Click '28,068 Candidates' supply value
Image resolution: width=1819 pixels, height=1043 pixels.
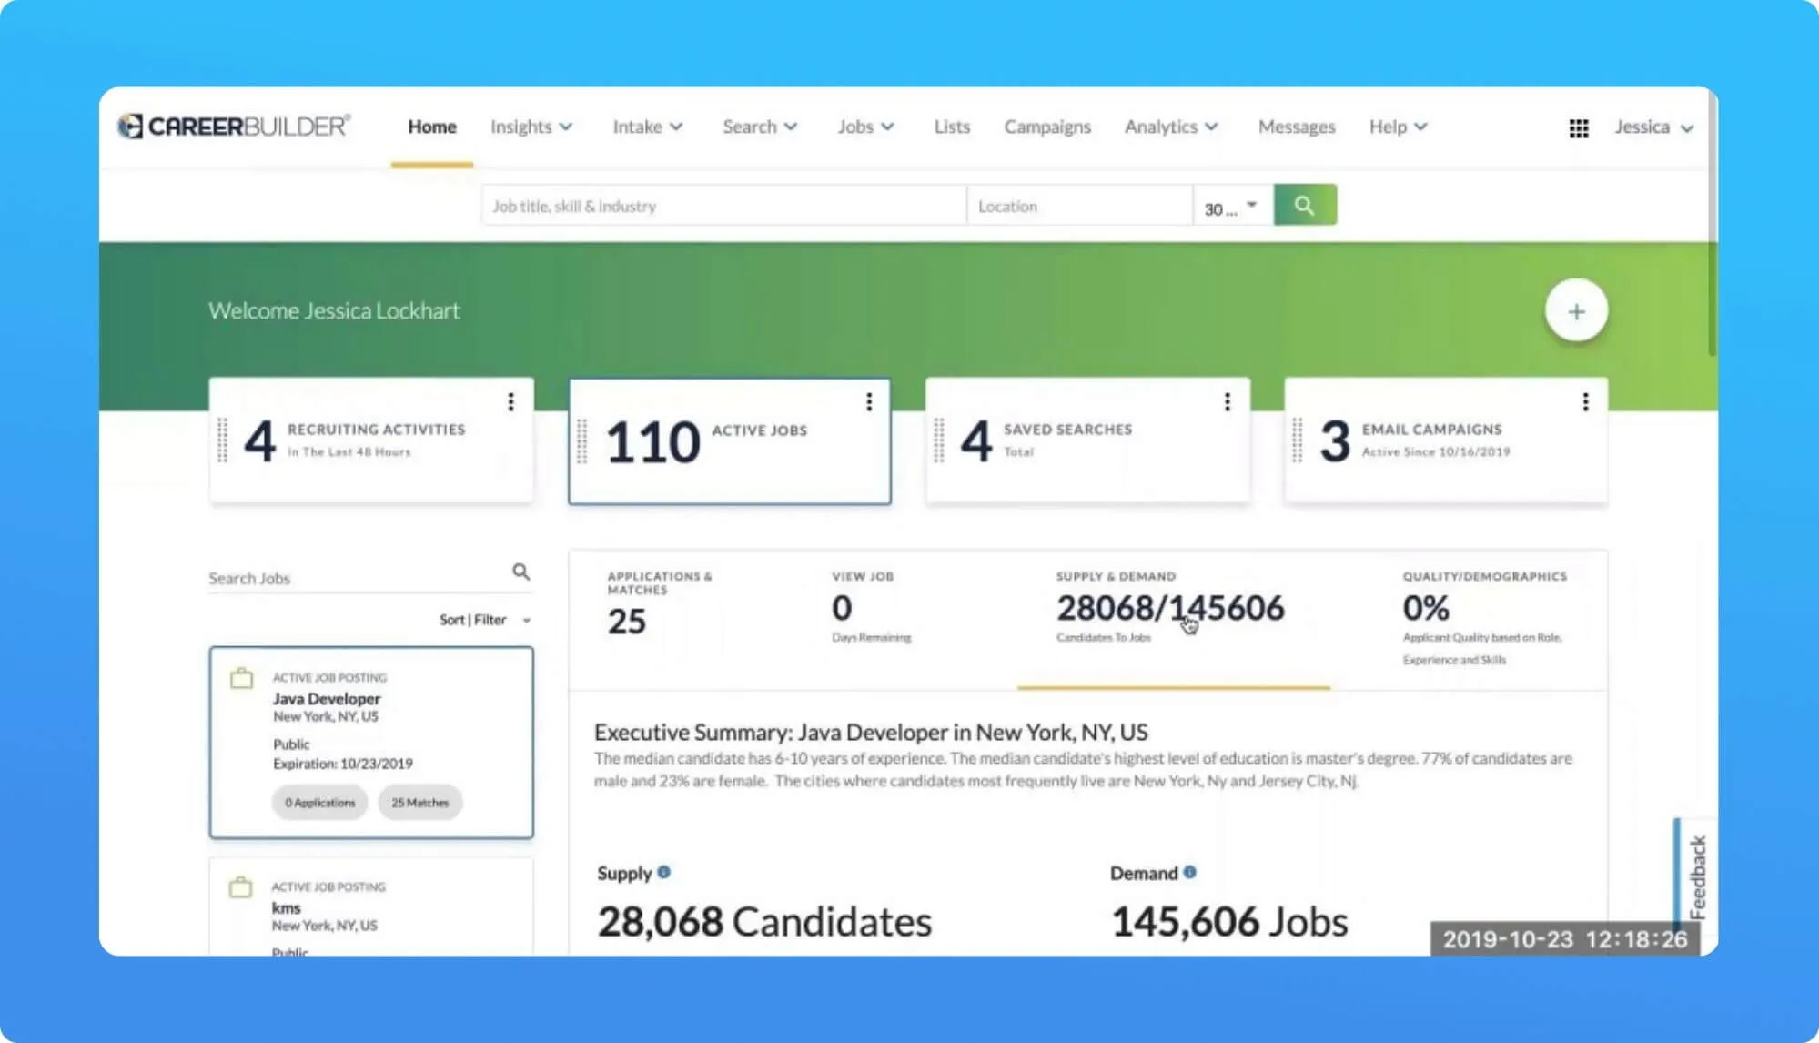click(x=764, y=921)
